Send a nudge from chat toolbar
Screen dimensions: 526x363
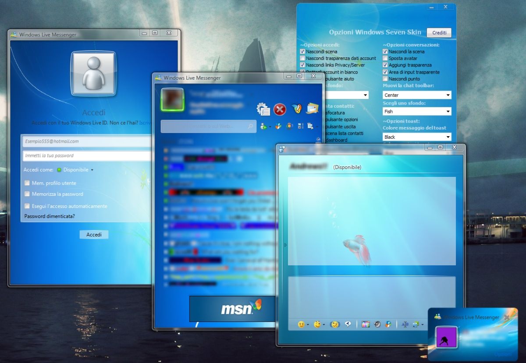point(334,324)
